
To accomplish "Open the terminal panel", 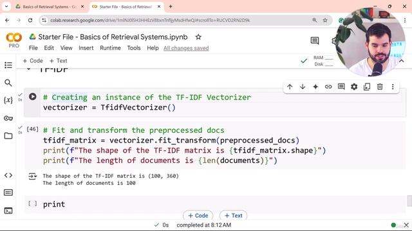I will click(x=8, y=210).
